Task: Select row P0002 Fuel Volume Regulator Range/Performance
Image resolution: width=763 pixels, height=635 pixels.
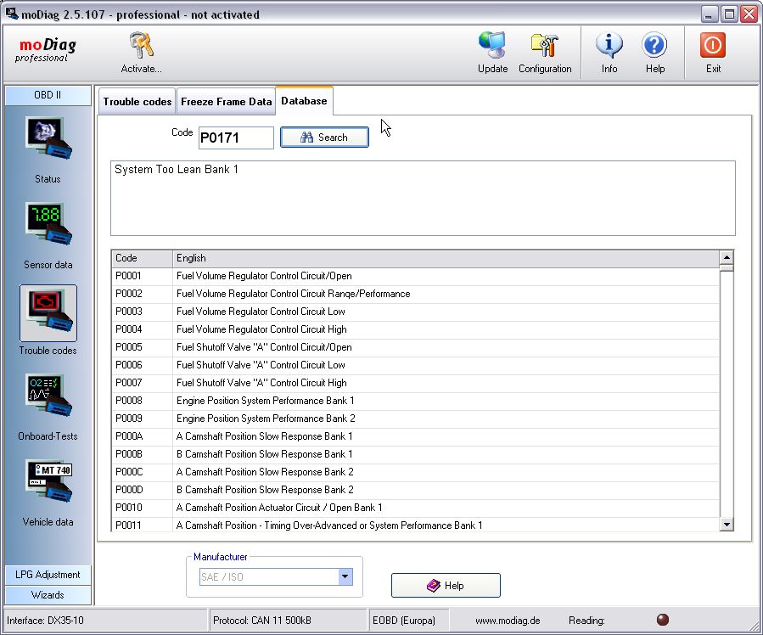Action: 416,294
